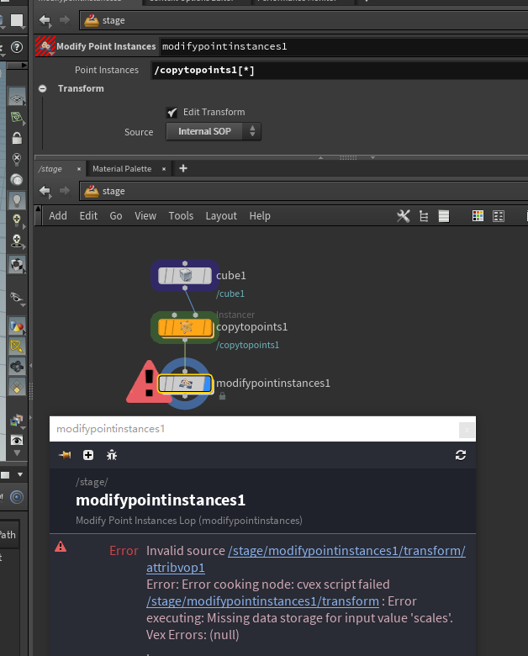Click the yellow diamond icon in viewport toolbar
528x656 pixels.
click(17, 388)
